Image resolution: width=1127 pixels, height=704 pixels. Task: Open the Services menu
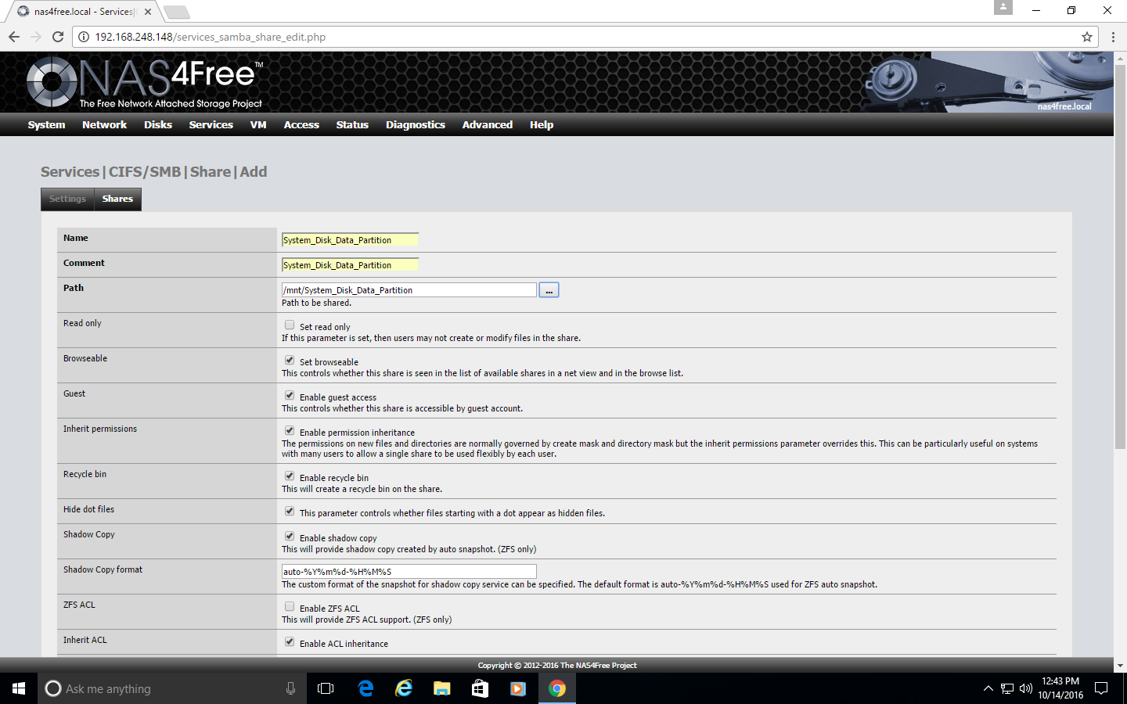click(x=211, y=125)
